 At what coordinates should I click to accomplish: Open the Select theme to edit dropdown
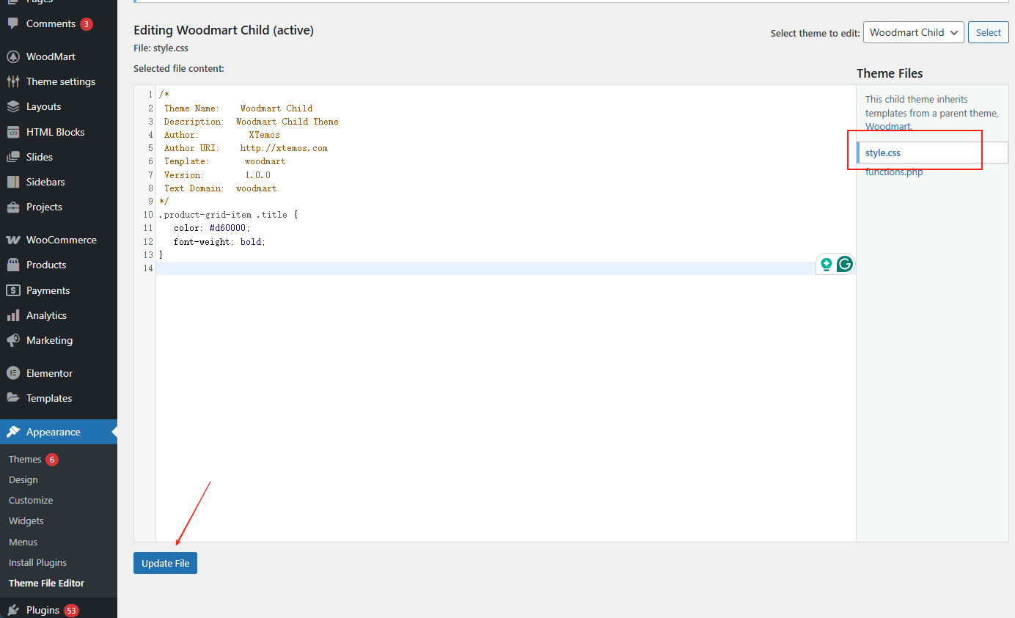913,32
